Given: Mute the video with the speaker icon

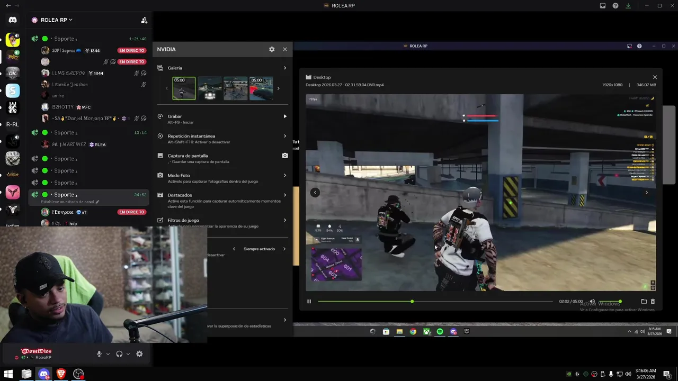Looking at the screenshot, I should click(x=592, y=302).
